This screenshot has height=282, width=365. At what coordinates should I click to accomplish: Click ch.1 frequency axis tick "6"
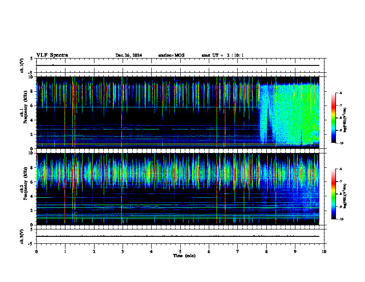[x=32, y=106]
